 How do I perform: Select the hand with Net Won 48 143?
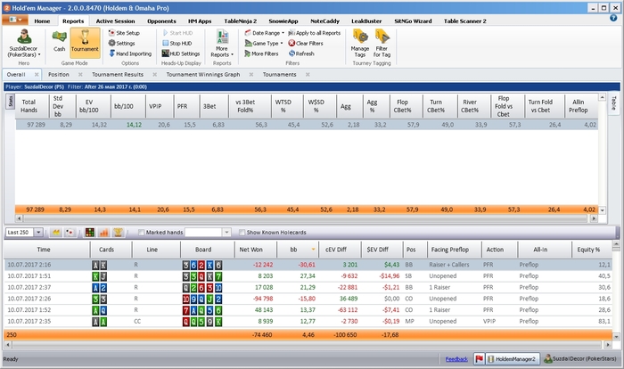(x=308, y=309)
